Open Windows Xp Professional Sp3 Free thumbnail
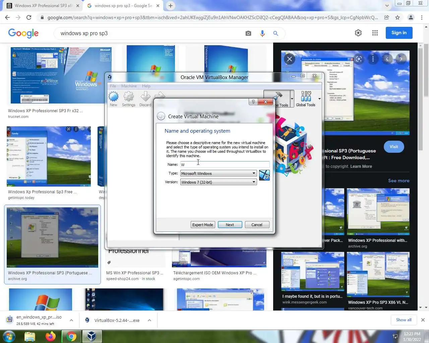This screenshot has width=429, height=343. click(49, 156)
